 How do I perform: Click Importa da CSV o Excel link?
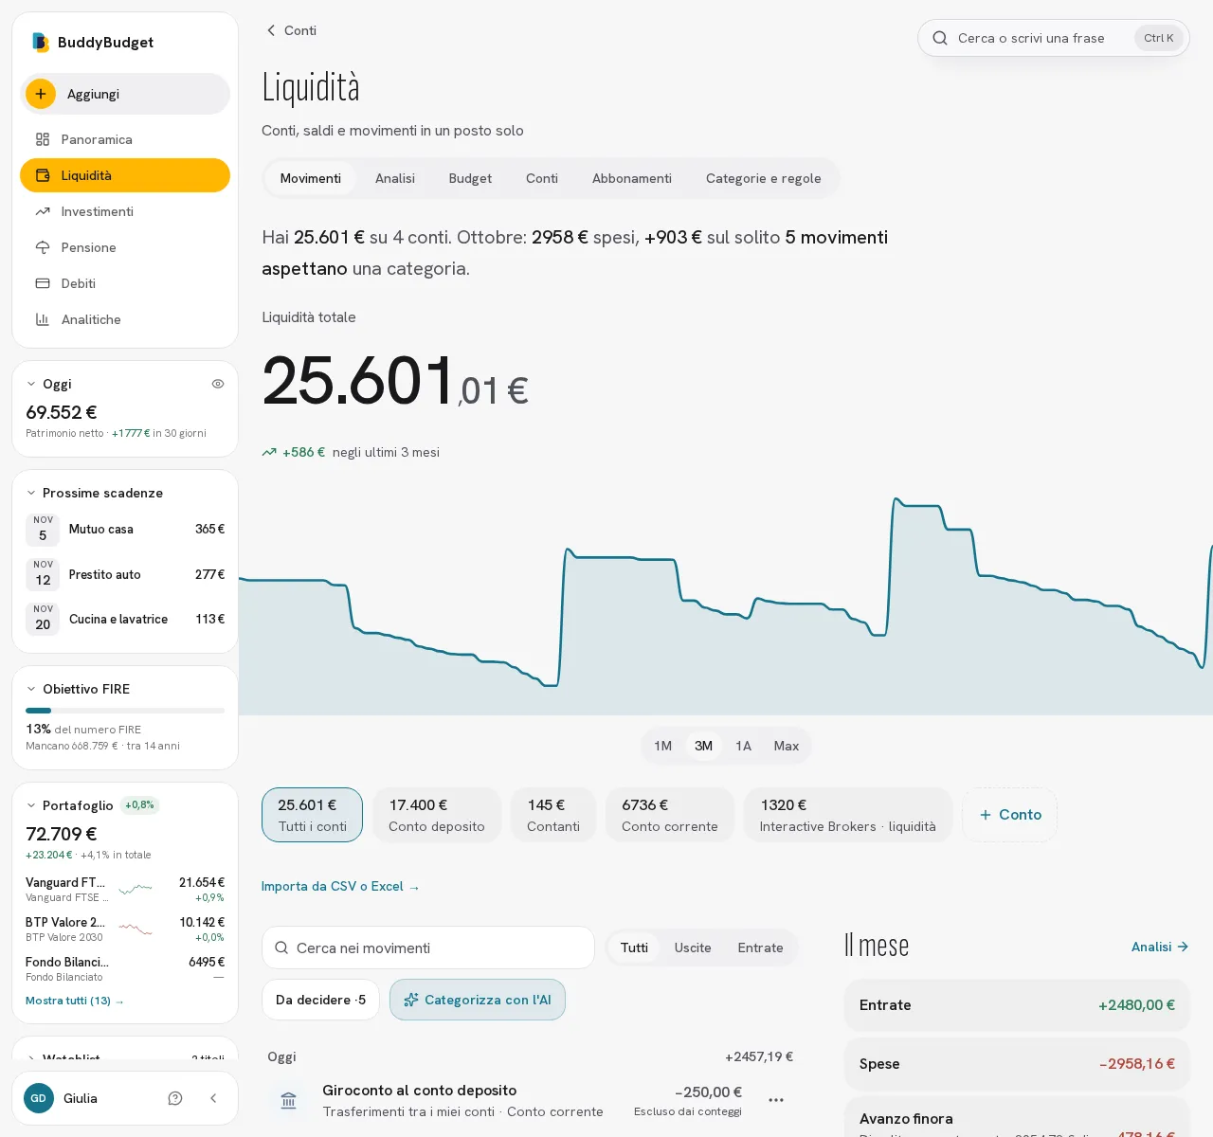pos(340,887)
